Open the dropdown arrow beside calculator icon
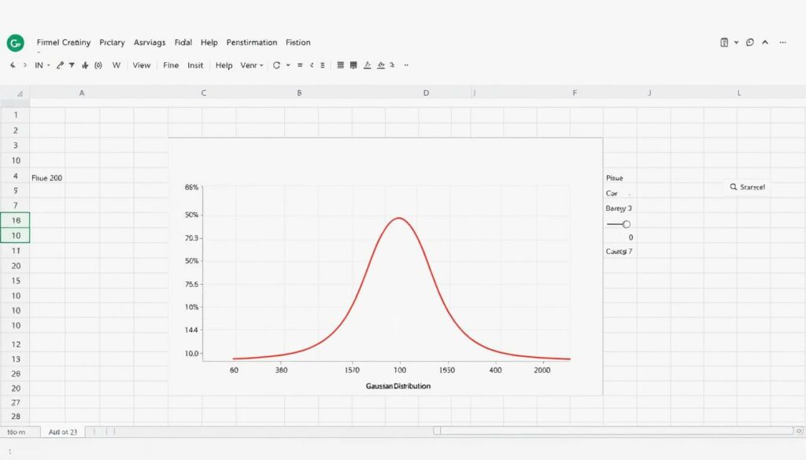 click(x=736, y=42)
